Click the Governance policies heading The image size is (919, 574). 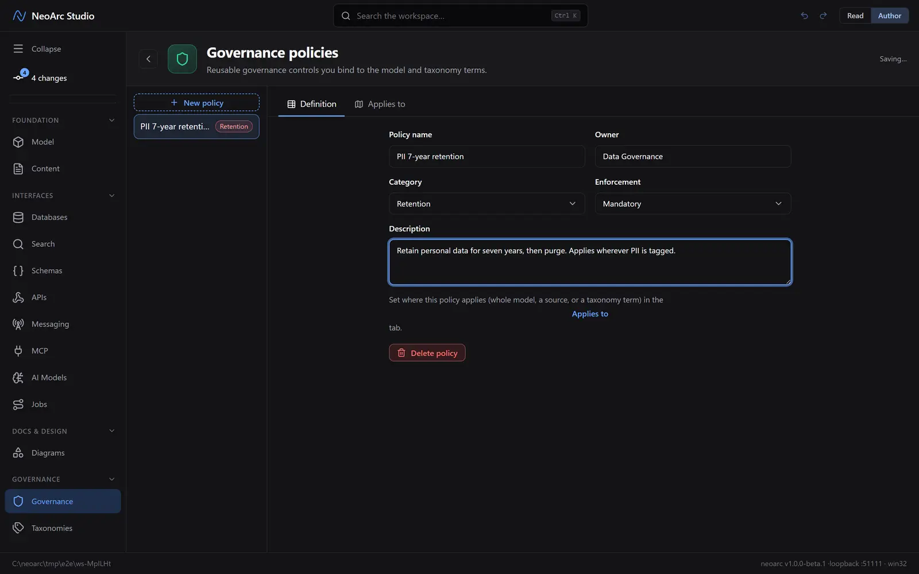(x=272, y=52)
